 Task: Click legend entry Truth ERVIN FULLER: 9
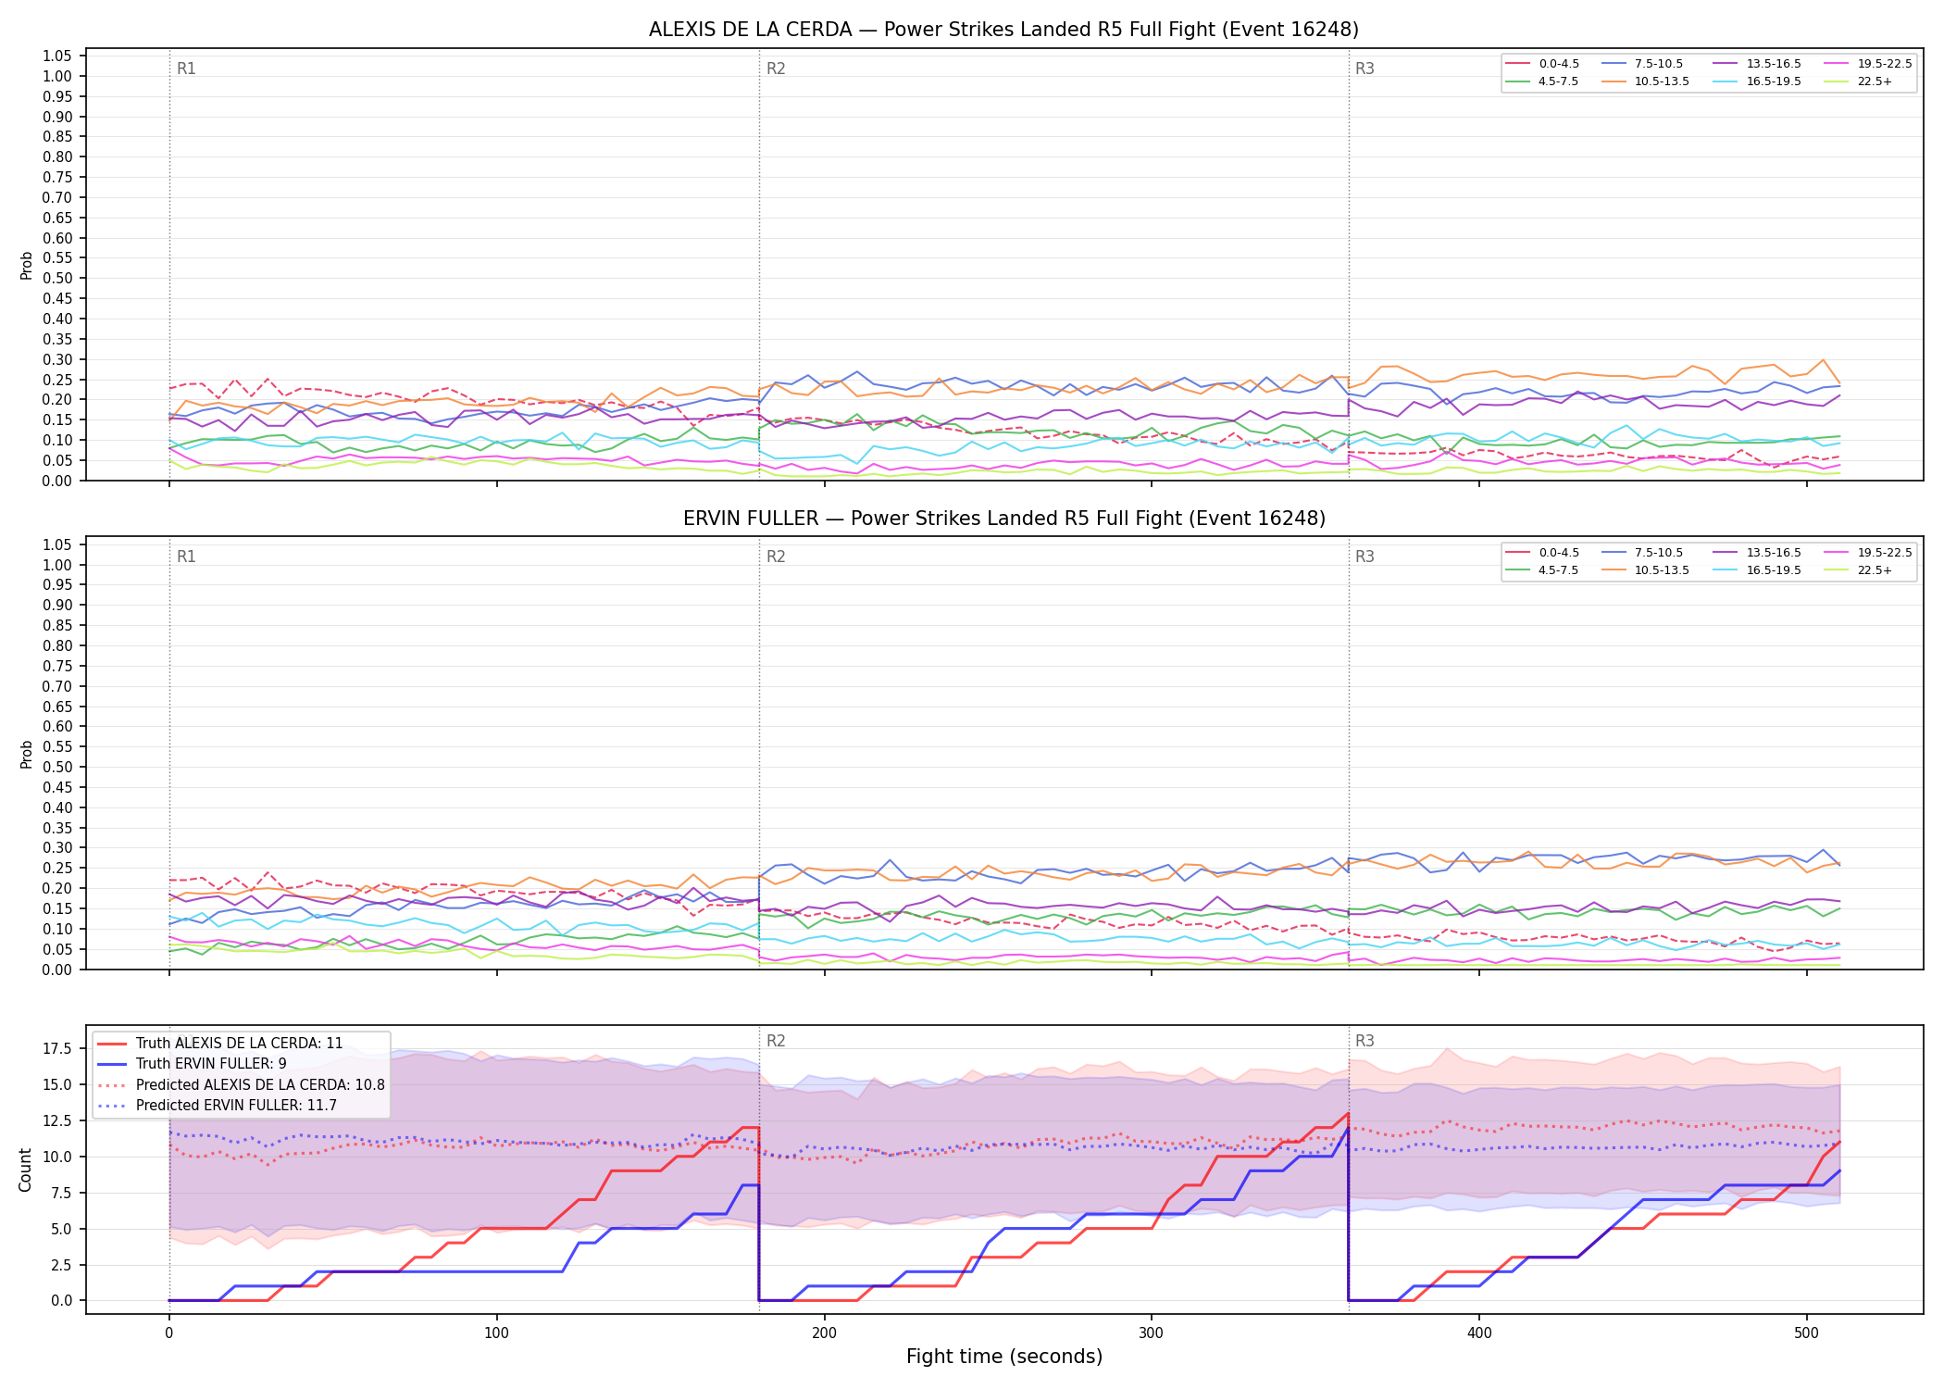[x=211, y=1064]
